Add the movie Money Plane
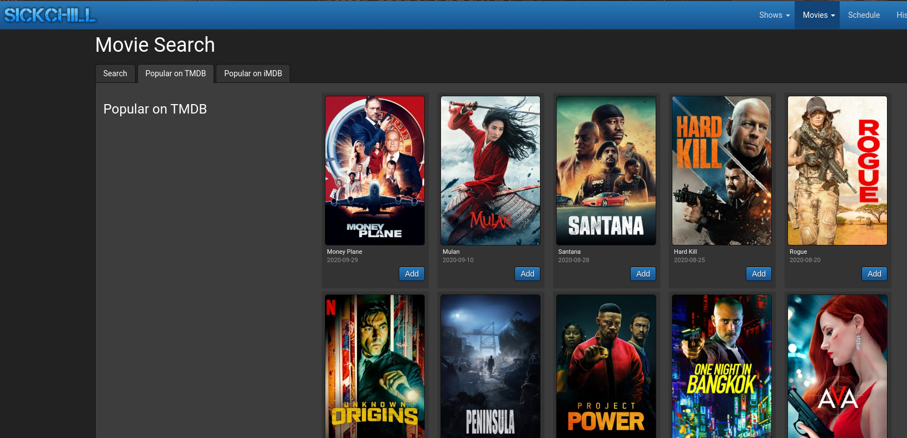This screenshot has height=438, width=907. (412, 274)
